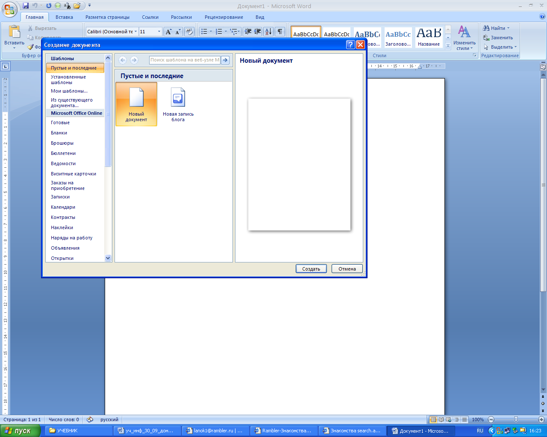Switch to Web Layout view in status bar

tap(449, 420)
